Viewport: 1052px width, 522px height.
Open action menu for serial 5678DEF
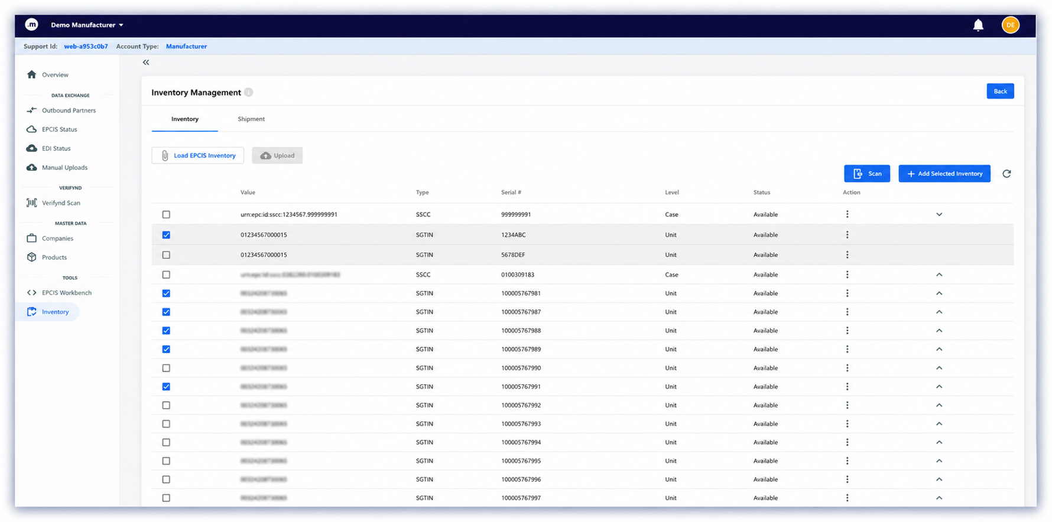847,255
